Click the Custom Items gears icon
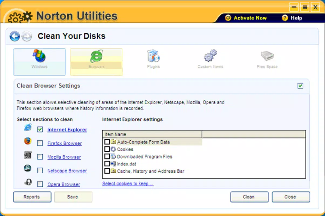Image resolution: width=325 pixels, height=216 pixels. tap(210, 56)
